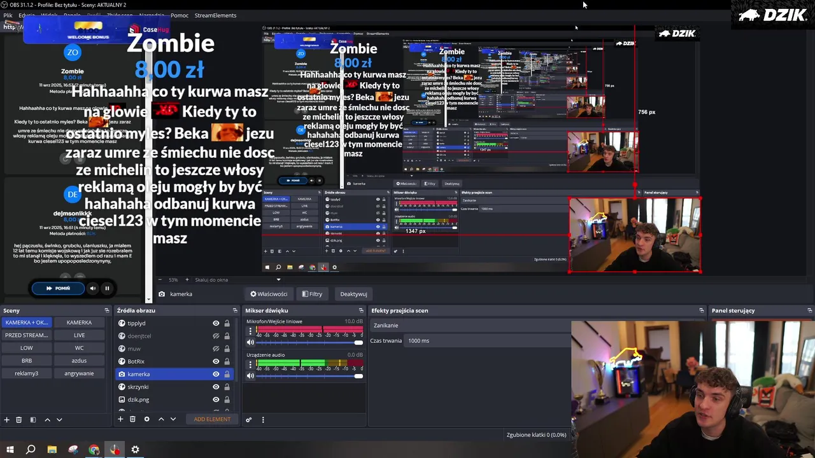This screenshot has height=458, width=815.
Task: Open the Plik menu
Action: point(8,15)
